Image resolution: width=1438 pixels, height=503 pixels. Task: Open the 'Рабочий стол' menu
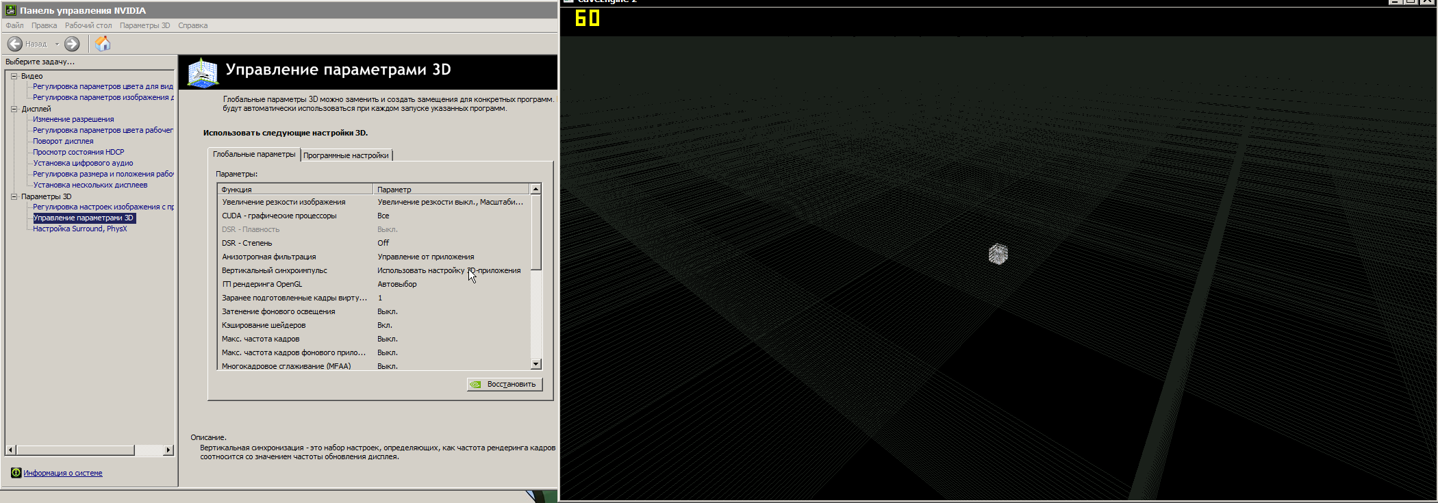point(88,25)
